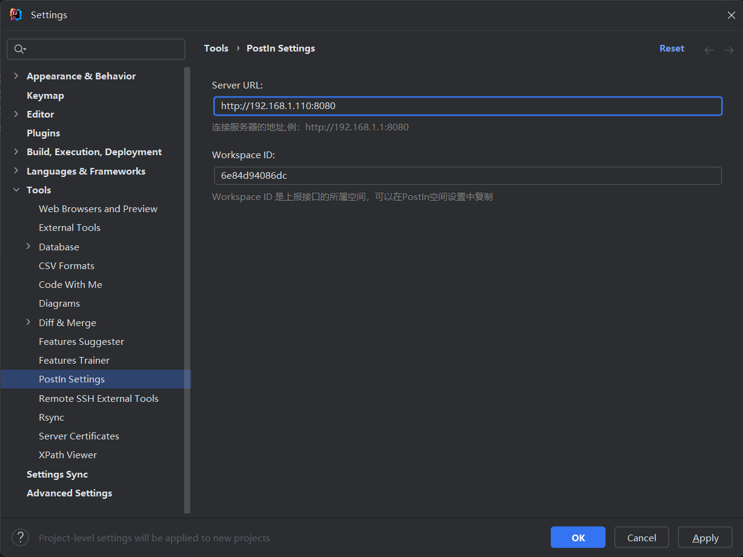The image size is (743, 557).
Task: Click the settings tree vertical scrollbar
Action: [187, 290]
